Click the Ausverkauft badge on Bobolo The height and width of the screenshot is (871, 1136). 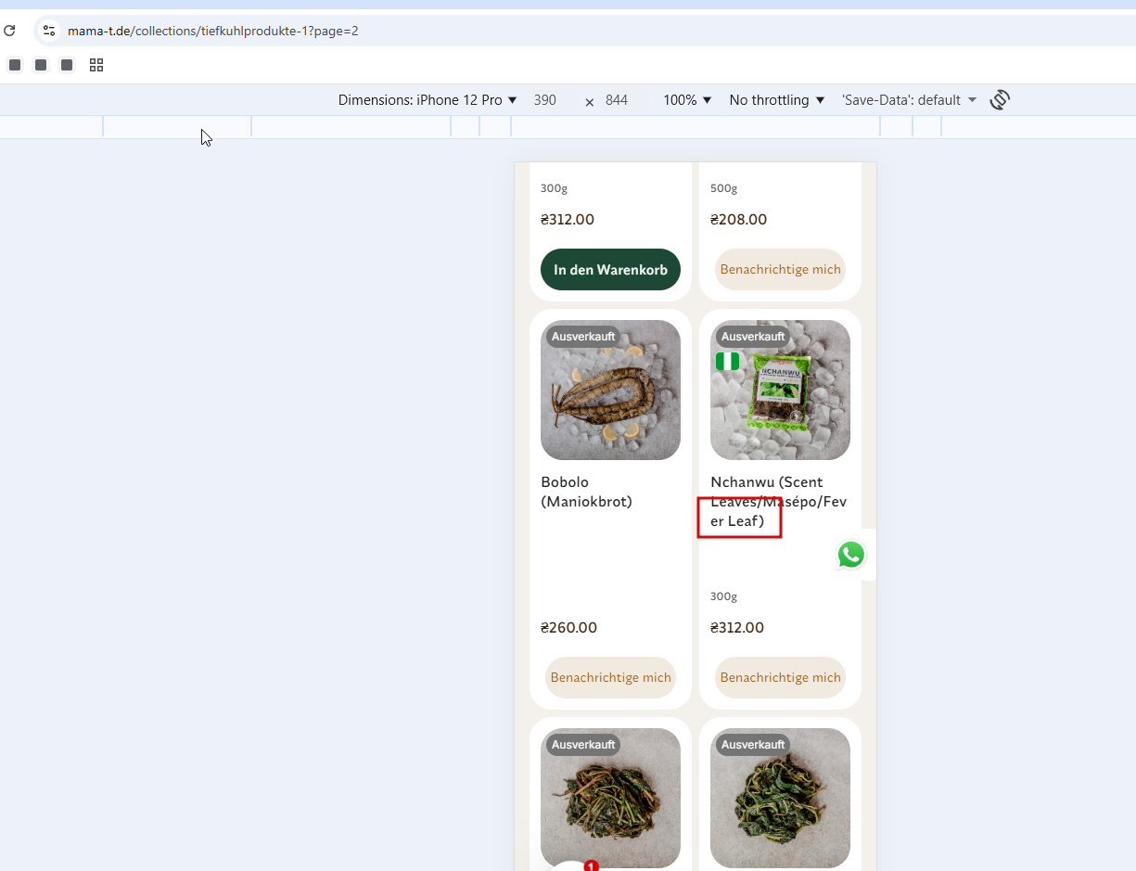pos(583,337)
